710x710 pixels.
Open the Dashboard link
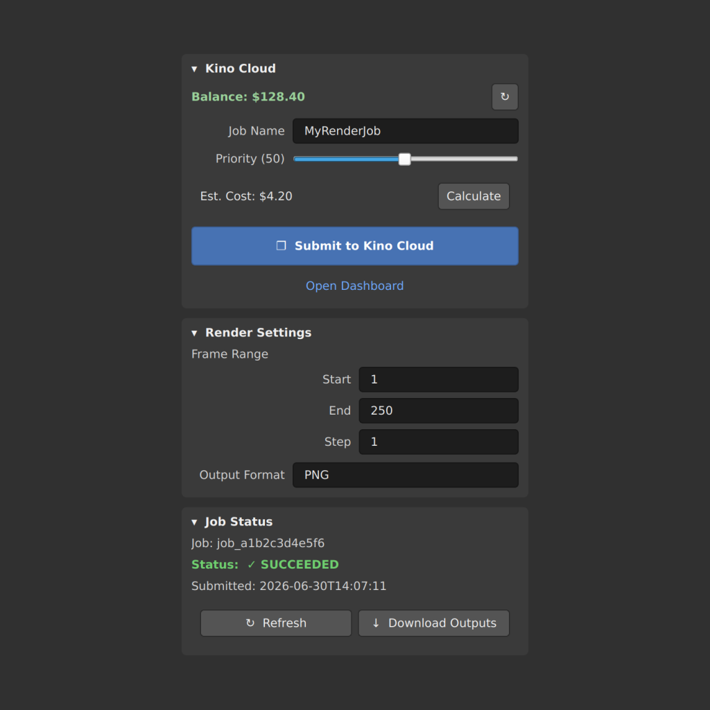click(x=354, y=286)
